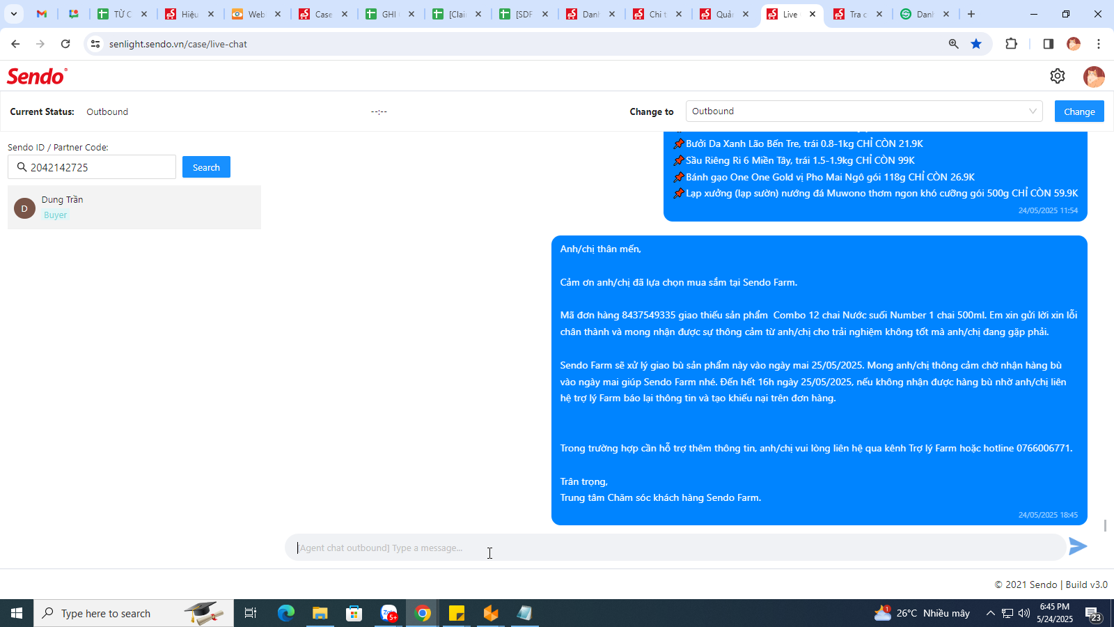Open the notepad app icon on the taskbar
Image resolution: width=1114 pixels, height=627 pixels.
(525, 613)
